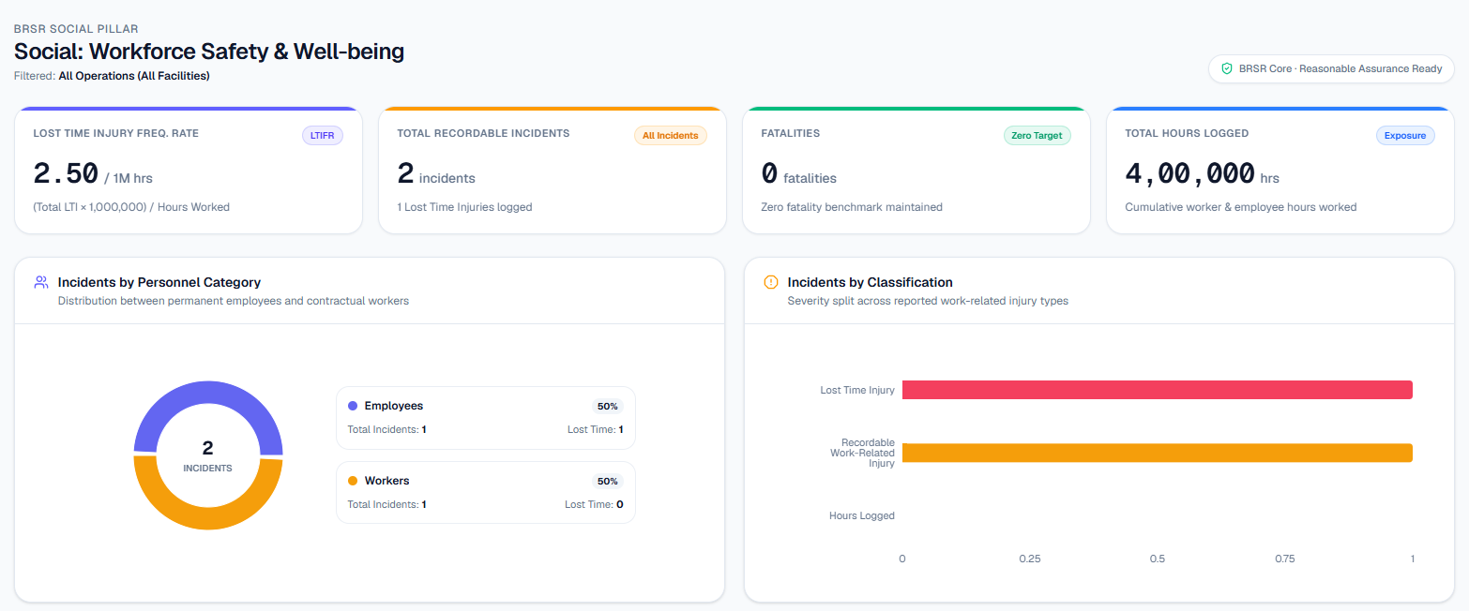1469x611 pixels.
Task: Click the donut center 2 INCIDENTS label
Action: click(207, 455)
